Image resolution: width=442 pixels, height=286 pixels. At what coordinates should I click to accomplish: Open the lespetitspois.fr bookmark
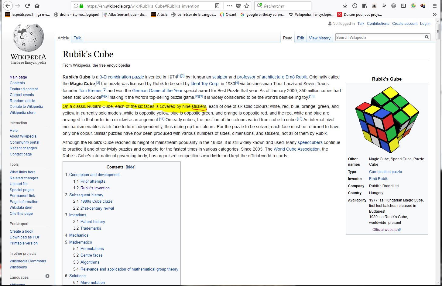pos(28,15)
